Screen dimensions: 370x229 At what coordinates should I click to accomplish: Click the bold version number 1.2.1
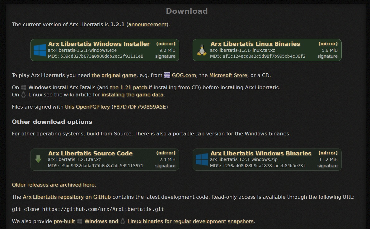point(117,25)
